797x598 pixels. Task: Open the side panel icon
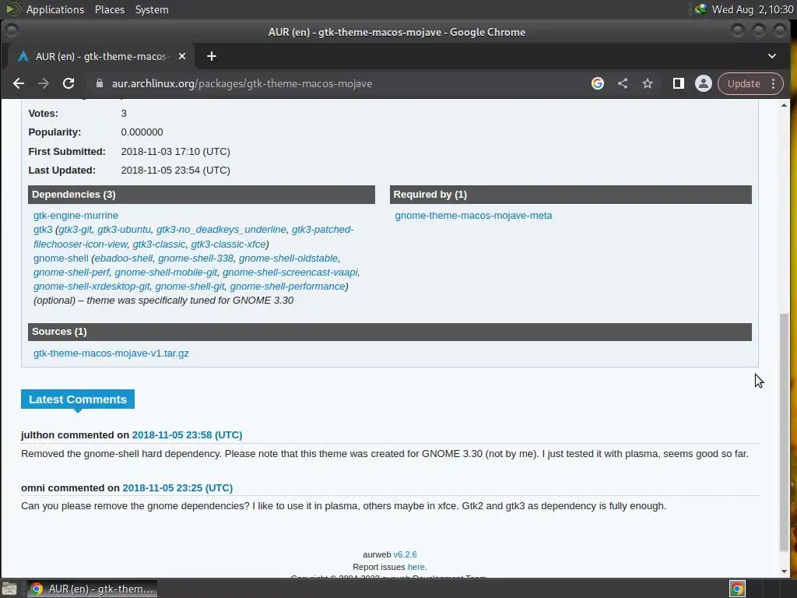click(x=679, y=83)
